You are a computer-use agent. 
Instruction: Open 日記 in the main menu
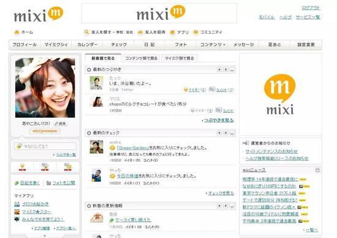(x=150, y=45)
